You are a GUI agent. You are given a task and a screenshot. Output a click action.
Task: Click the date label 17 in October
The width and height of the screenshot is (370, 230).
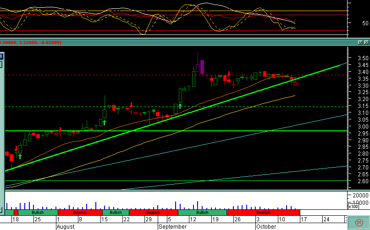point(304,219)
